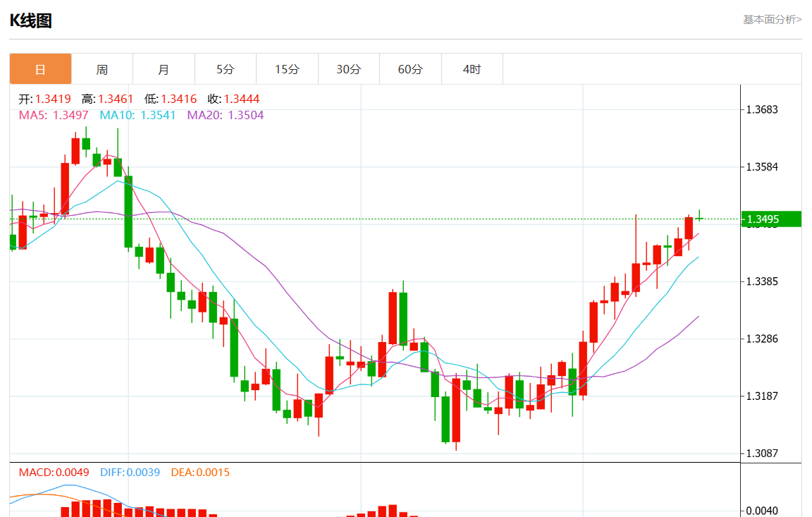The width and height of the screenshot is (812, 517).
Task: Click the green 1.3495 current price tag
Action: coord(771,219)
